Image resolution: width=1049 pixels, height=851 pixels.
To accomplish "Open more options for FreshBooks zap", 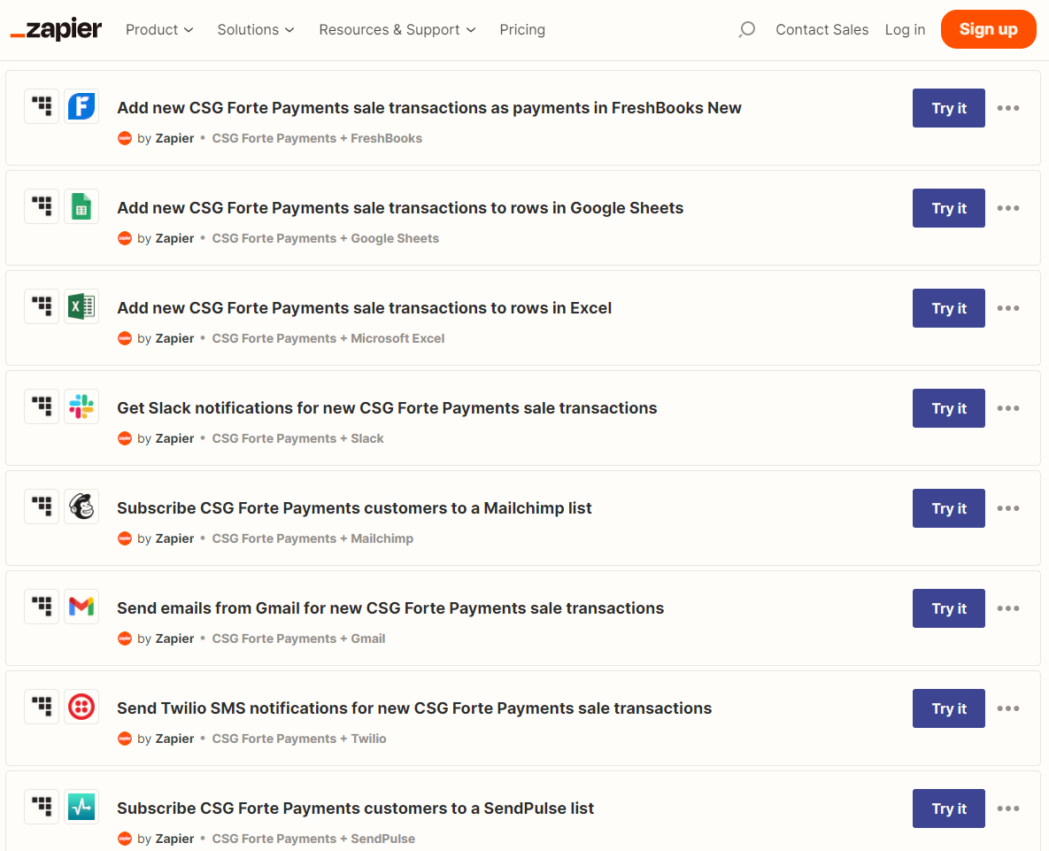I will (1008, 108).
